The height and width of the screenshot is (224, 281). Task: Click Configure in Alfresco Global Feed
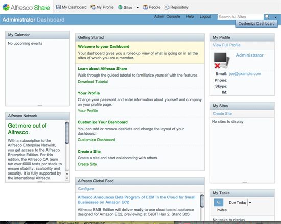(86, 189)
